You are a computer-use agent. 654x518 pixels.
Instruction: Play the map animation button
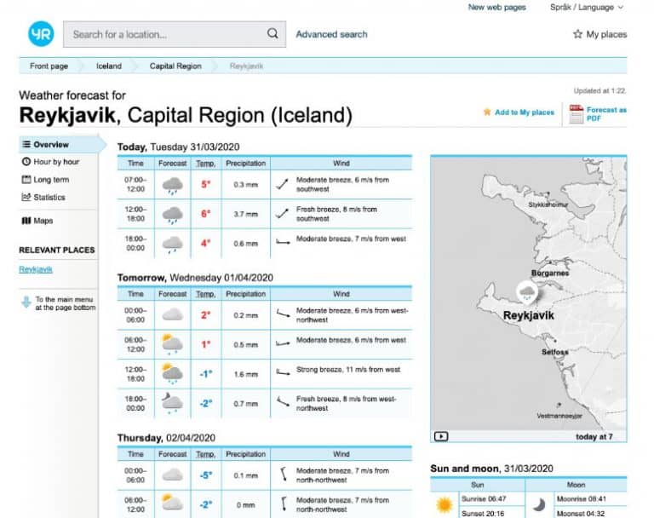click(441, 436)
